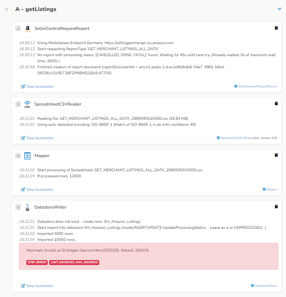This screenshot has height=297, width=286.
Task: Click the Amazon logo icon of SellerCentralRequestReport
Action: [27, 29]
